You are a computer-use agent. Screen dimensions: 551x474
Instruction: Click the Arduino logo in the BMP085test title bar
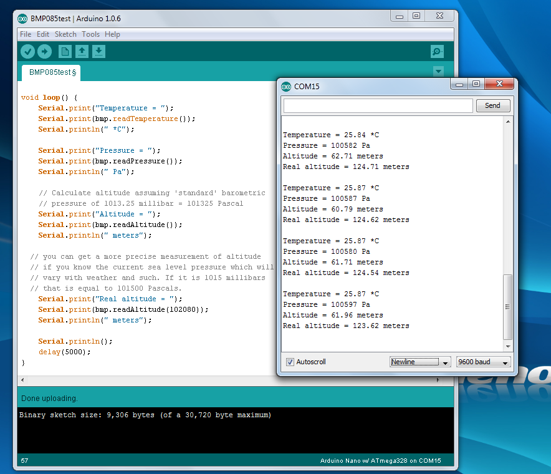[22, 19]
